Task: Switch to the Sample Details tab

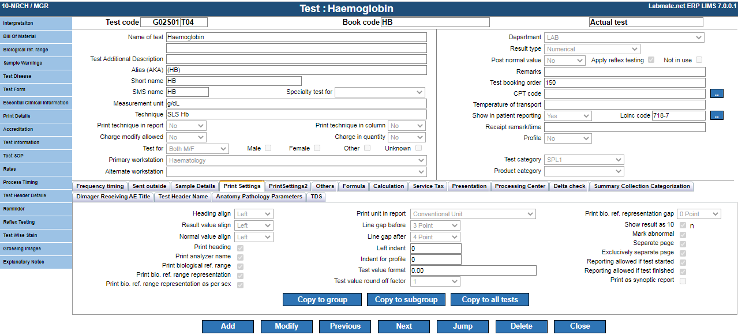Action: pyautogui.click(x=195, y=186)
